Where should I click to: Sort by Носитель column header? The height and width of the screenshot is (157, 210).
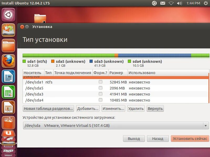[33, 73]
